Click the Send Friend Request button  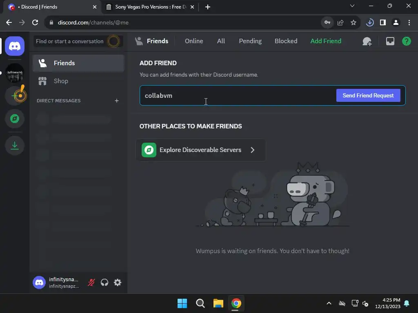368,95
